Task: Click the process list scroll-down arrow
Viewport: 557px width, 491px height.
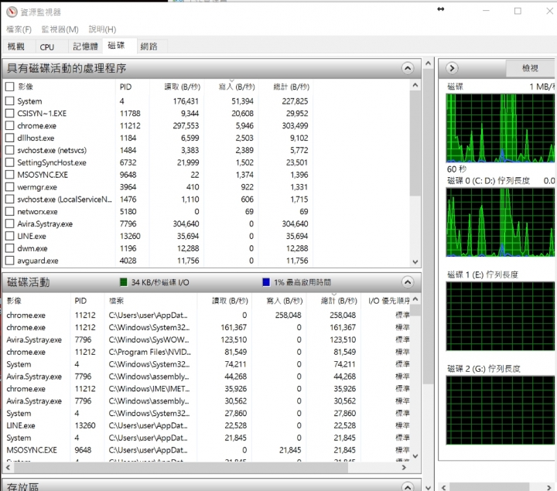Action: pyautogui.click(x=415, y=262)
